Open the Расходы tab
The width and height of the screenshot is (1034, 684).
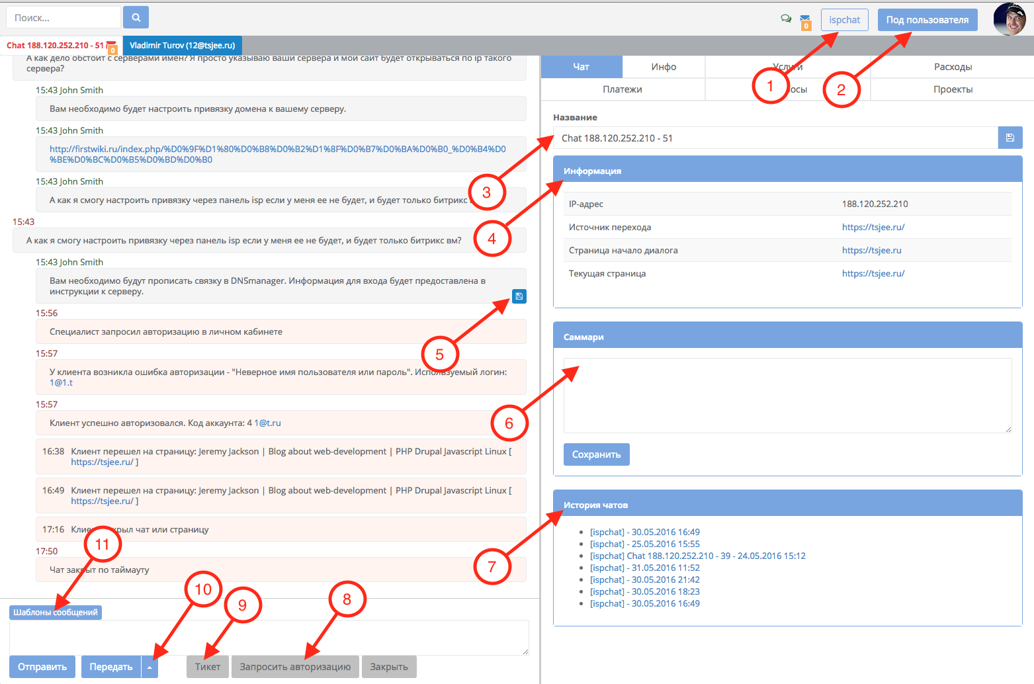(953, 67)
